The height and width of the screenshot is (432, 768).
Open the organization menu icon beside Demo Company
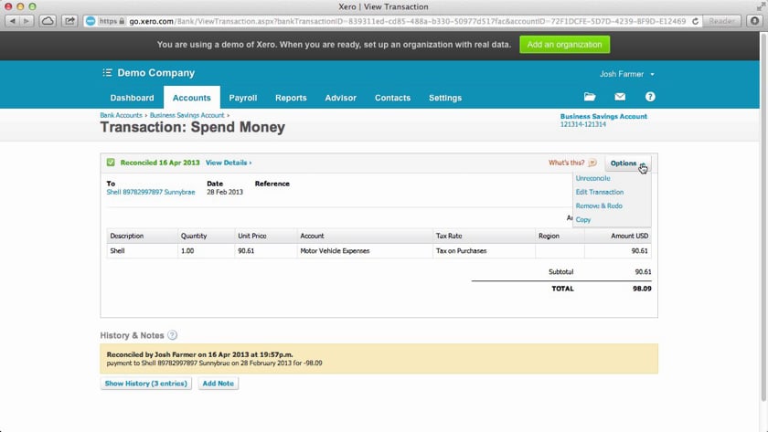click(x=107, y=73)
